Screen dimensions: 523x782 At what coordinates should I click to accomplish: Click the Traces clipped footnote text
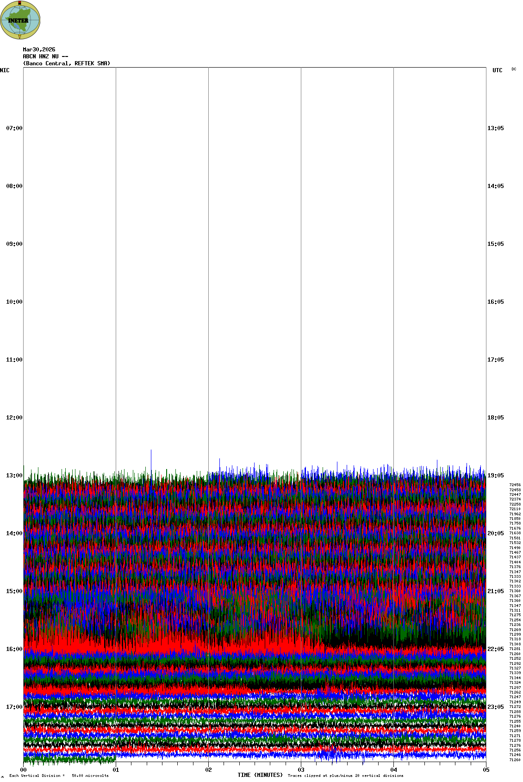pos(345,776)
